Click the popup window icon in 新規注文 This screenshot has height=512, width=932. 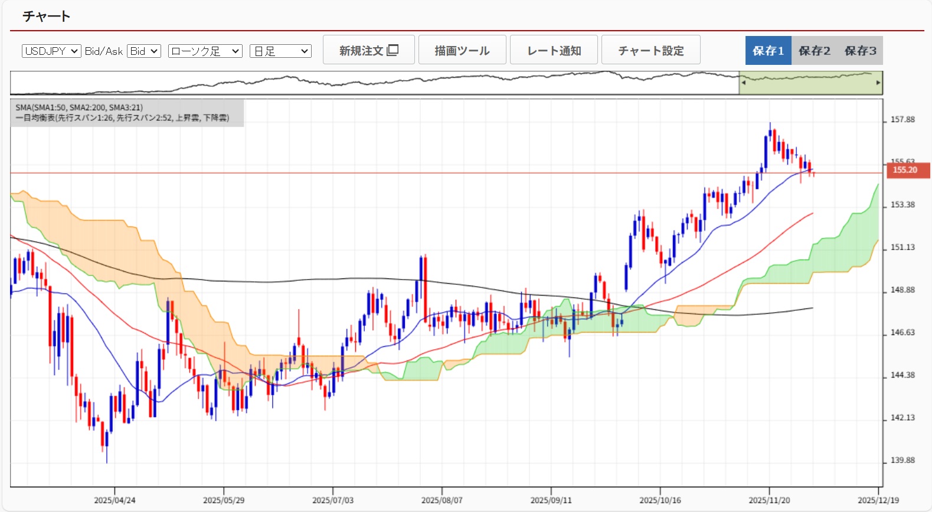click(x=393, y=50)
